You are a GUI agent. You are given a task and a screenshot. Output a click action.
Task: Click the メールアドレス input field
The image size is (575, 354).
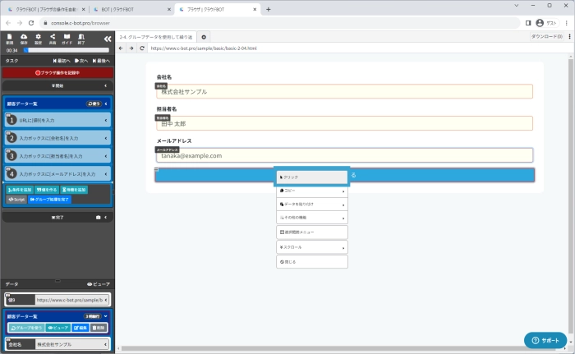click(345, 155)
